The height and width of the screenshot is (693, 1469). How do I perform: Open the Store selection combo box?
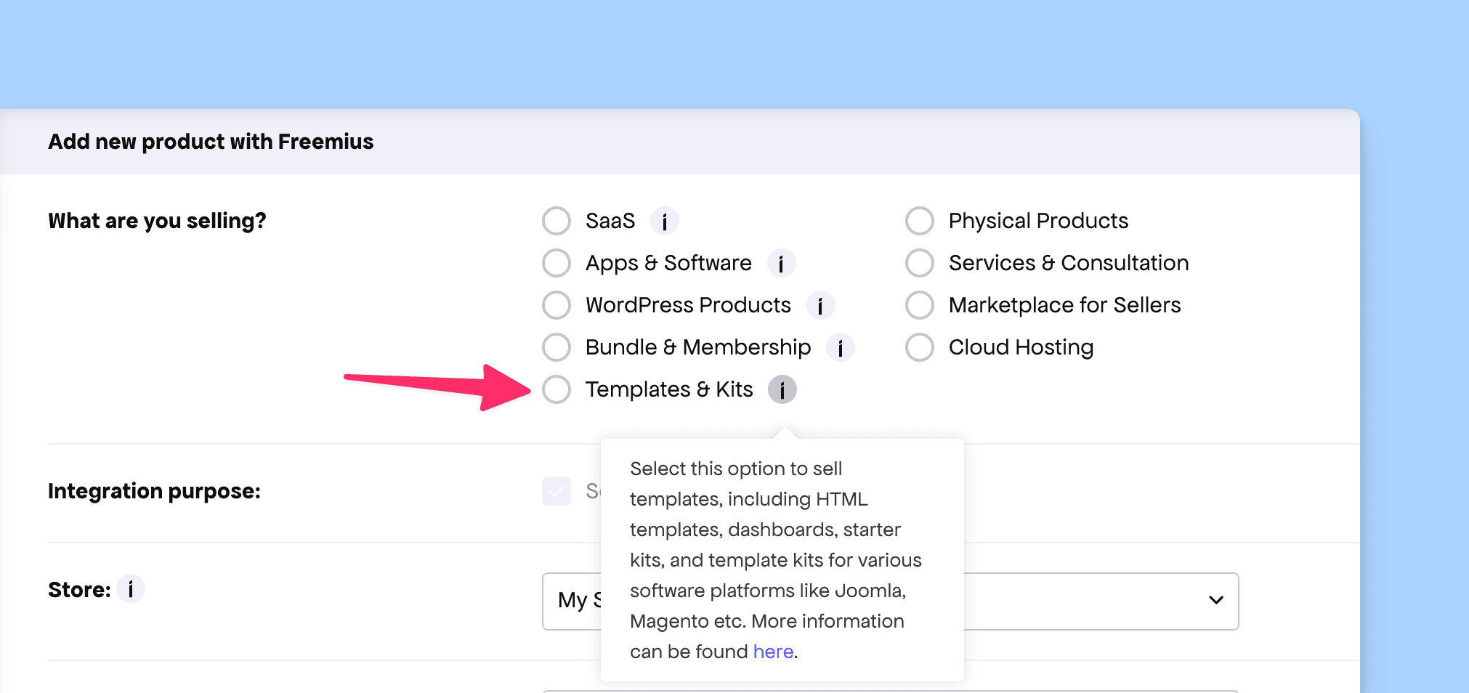click(1090, 601)
